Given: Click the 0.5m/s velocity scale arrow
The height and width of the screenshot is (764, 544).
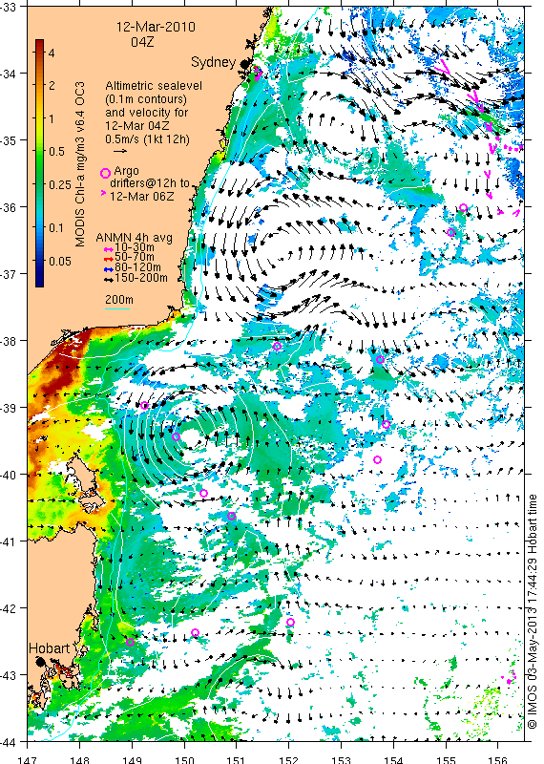Looking at the screenshot, I should point(120,151).
